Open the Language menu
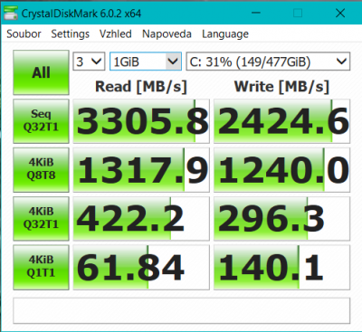Image resolution: width=362 pixels, height=332 pixels. tap(225, 33)
